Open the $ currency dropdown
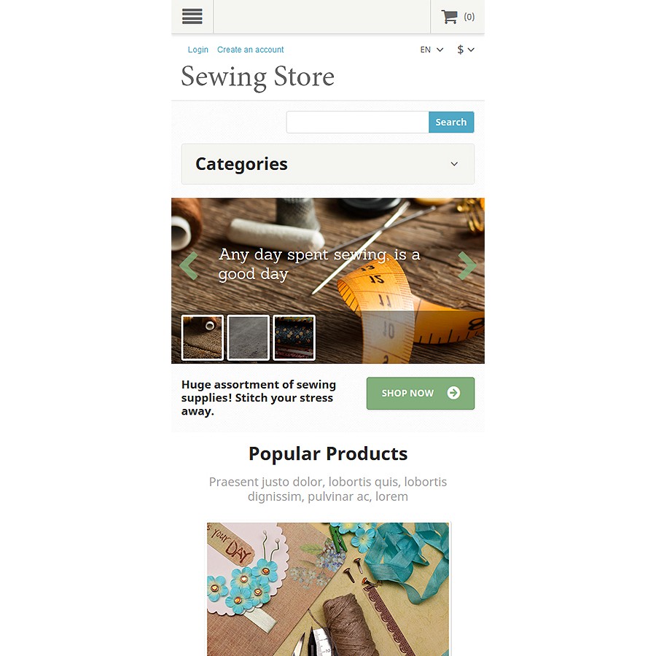This screenshot has width=656, height=656. [x=466, y=50]
